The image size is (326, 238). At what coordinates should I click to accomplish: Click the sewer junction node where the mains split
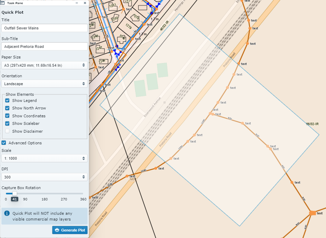point(211,114)
